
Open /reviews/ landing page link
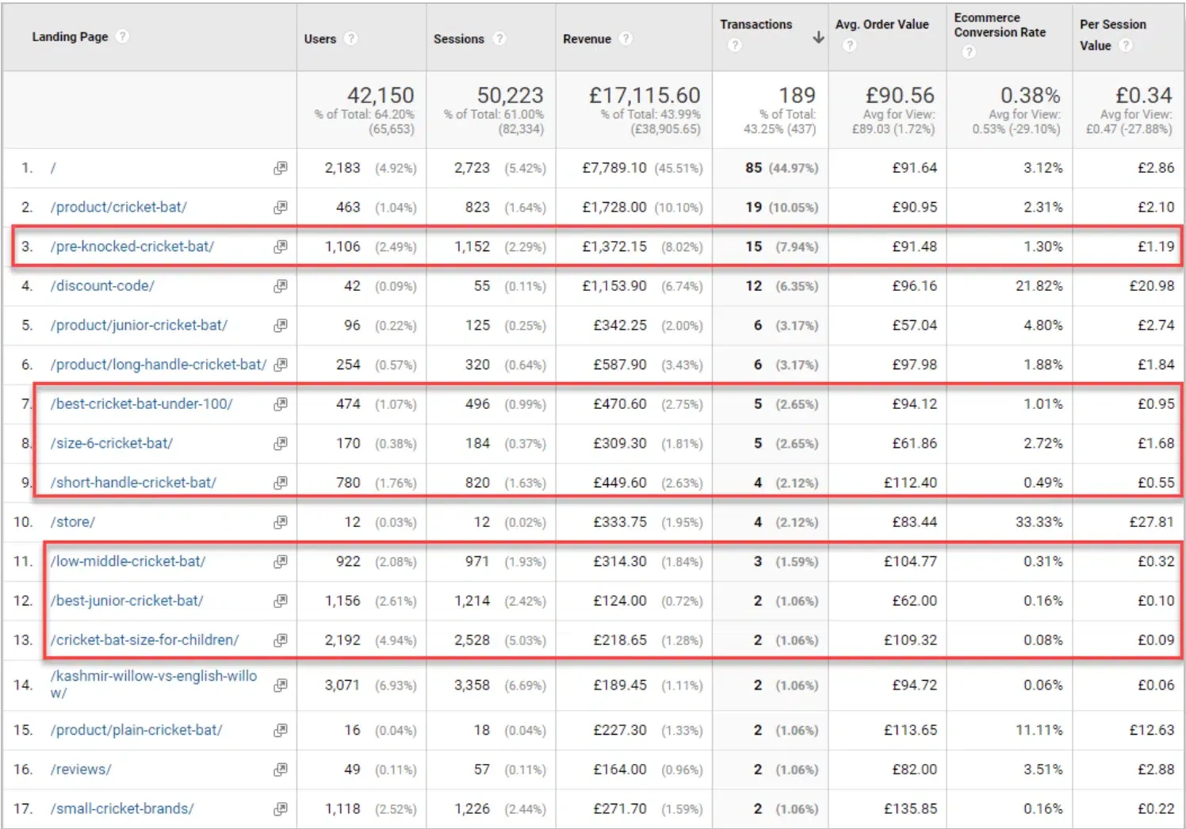pos(81,770)
